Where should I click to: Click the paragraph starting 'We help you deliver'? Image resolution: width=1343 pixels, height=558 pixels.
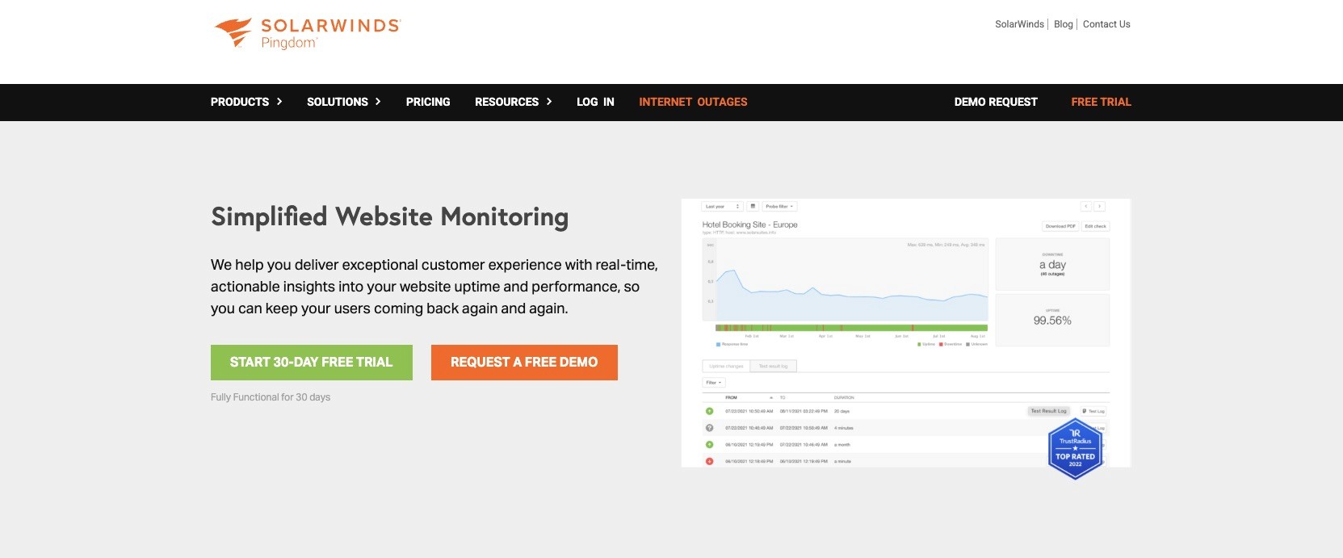[434, 287]
